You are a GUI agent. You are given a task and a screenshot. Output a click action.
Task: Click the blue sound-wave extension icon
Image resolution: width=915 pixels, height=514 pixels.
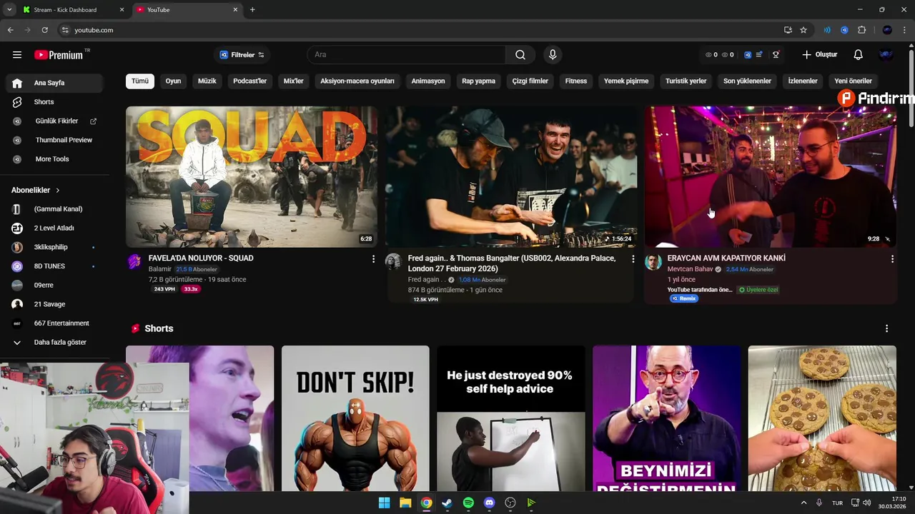pos(827,30)
